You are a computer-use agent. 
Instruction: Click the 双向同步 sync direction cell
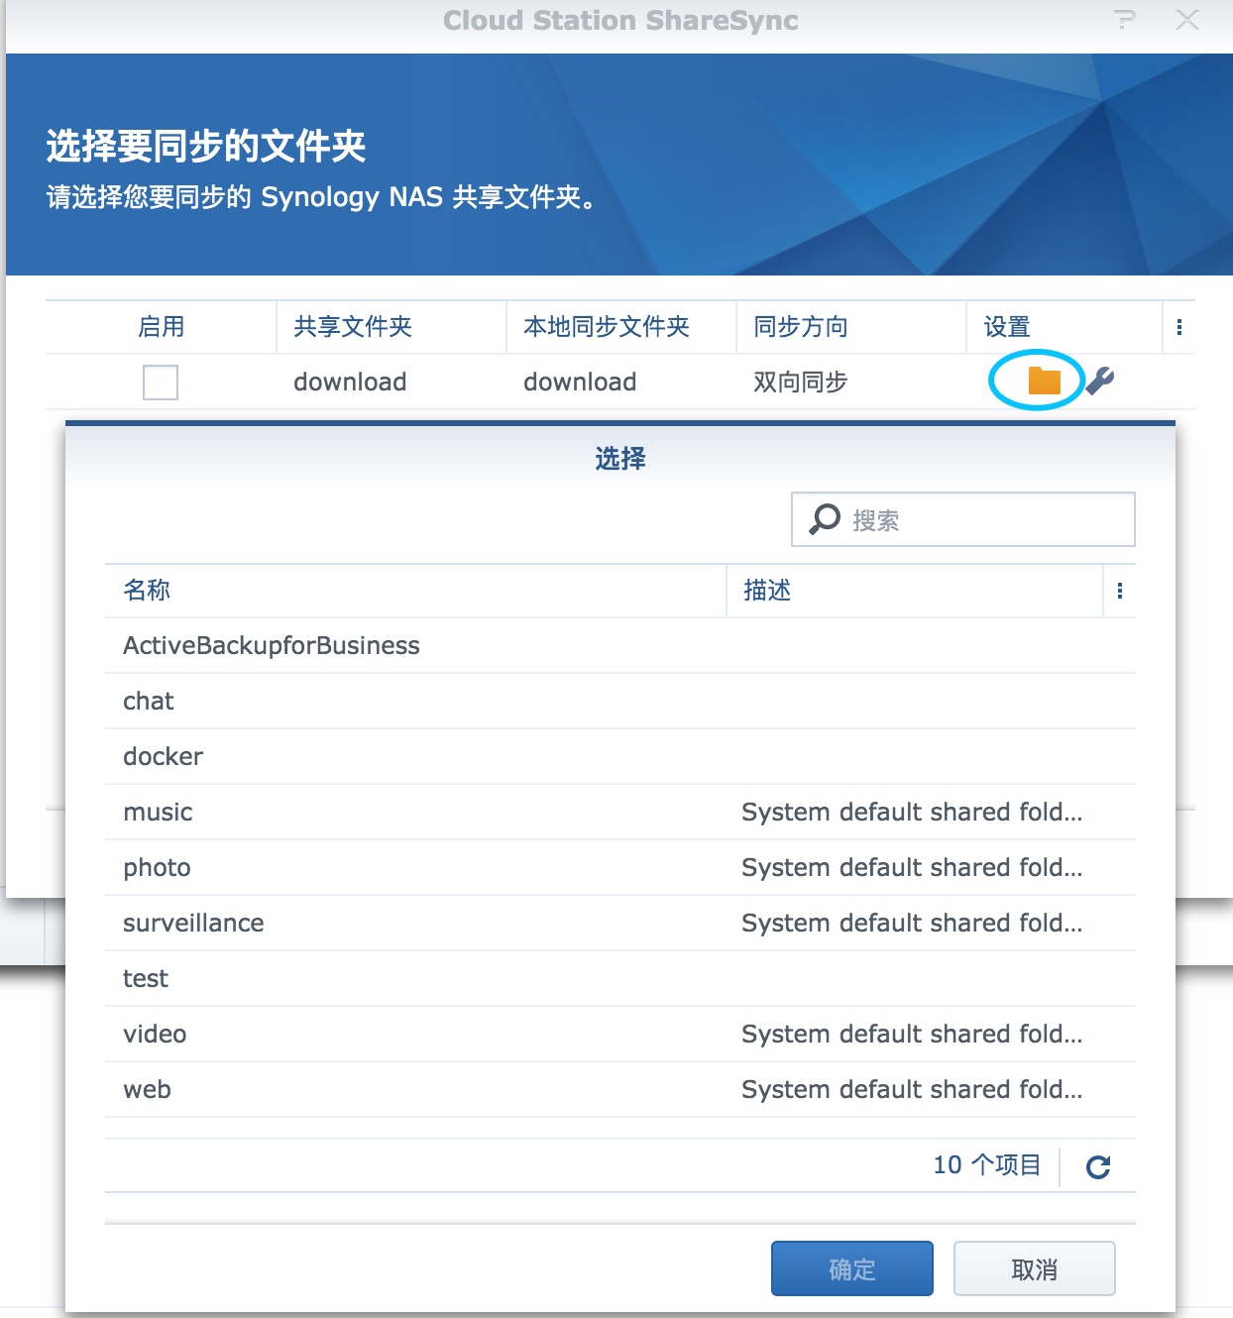[801, 383]
